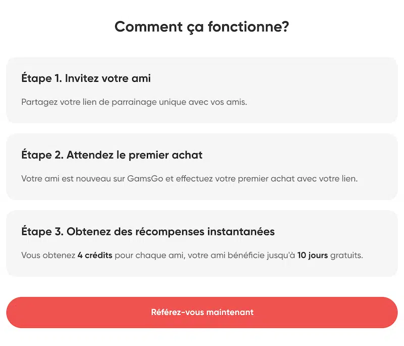Image resolution: width=404 pixels, height=346 pixels.
Task: Select the Comment ça fonctionne? heading
Action: 201,27
